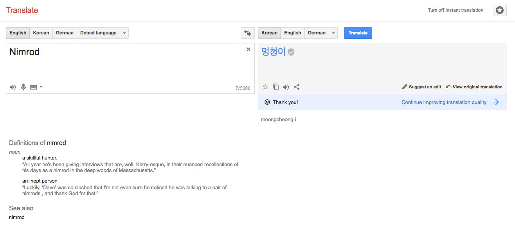
Task: Listen to the Korean translation
Action: coord(286,87)
